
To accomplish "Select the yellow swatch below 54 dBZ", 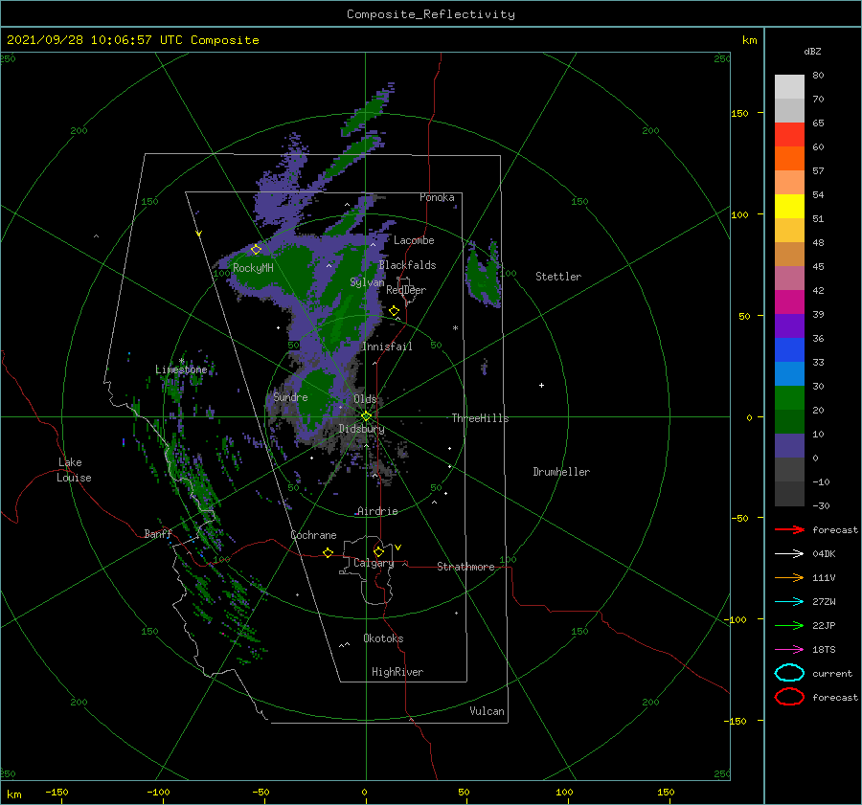I will click(x=789, y=206).
